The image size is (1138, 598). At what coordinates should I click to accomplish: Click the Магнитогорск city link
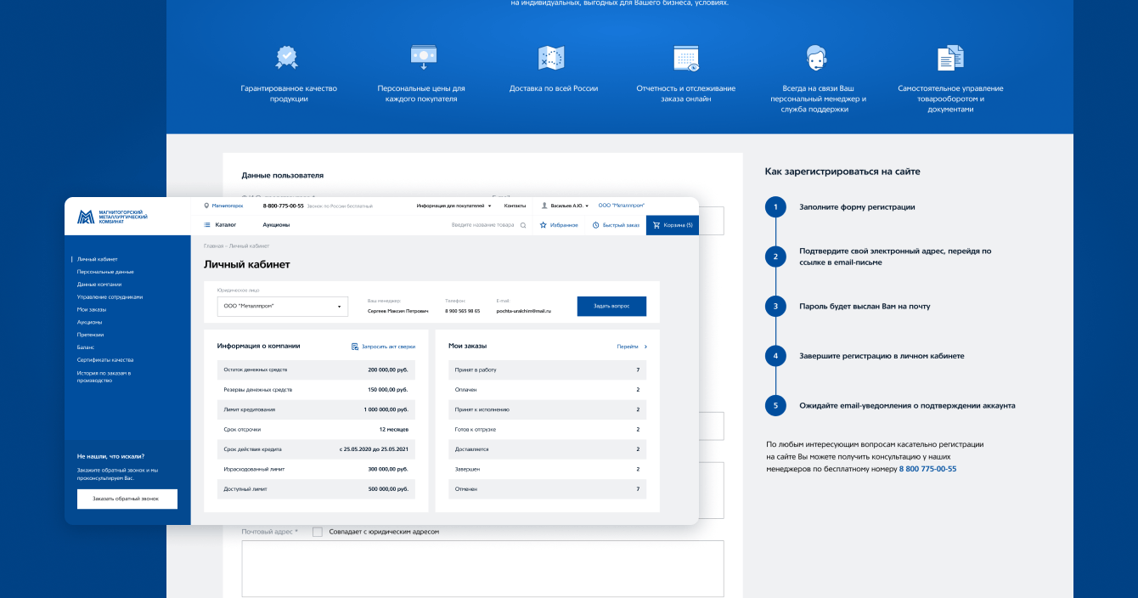click(228, 206)
